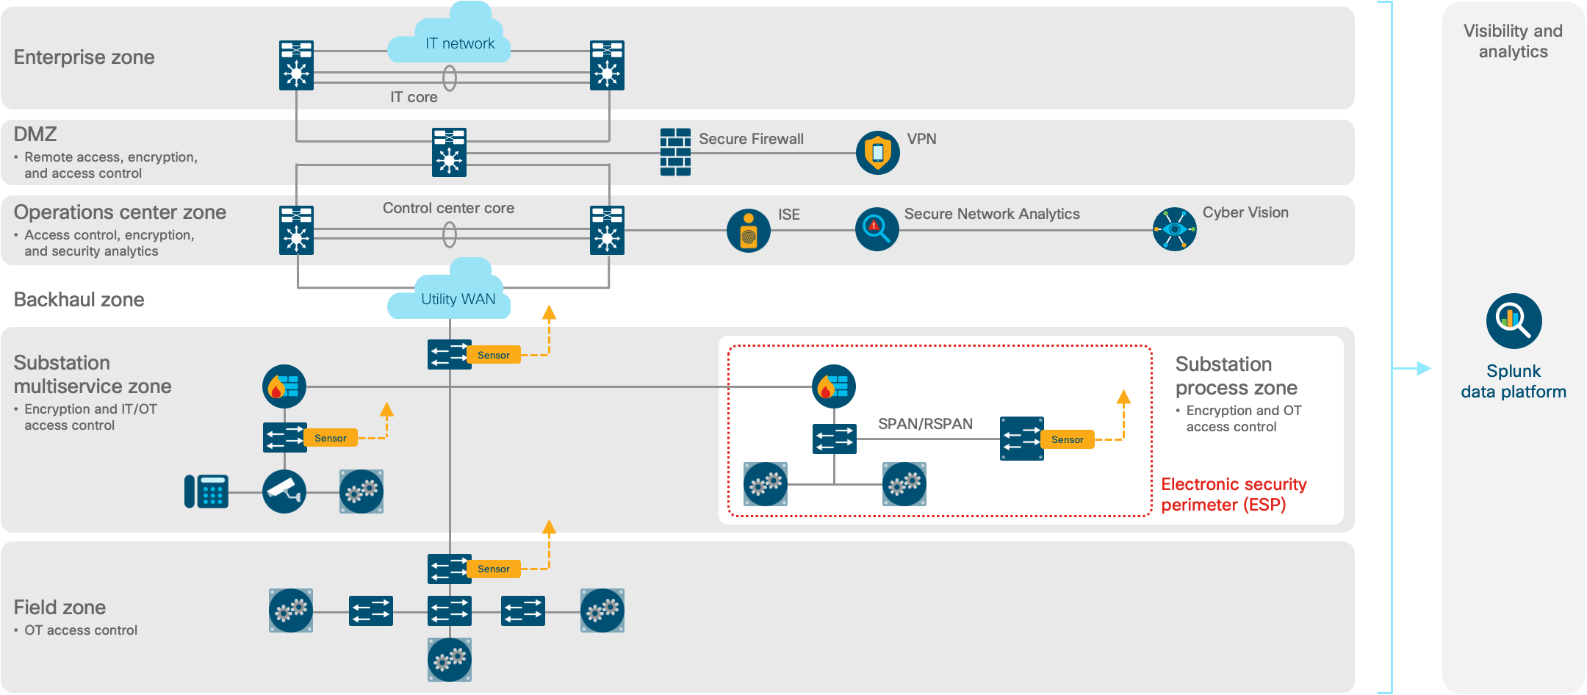
Task: Click the Field zone heading
Action: [60, 608]
